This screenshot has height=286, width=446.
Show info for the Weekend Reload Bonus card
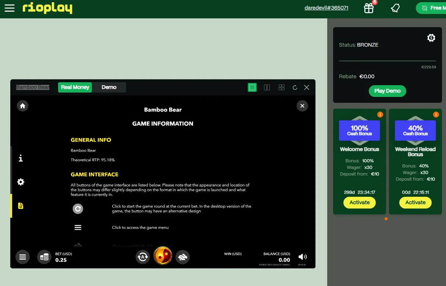(436, 115)
